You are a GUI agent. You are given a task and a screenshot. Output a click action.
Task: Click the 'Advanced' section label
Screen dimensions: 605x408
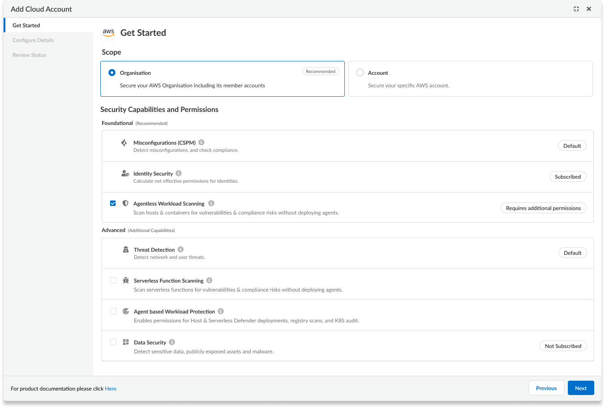tap(113, 230)
